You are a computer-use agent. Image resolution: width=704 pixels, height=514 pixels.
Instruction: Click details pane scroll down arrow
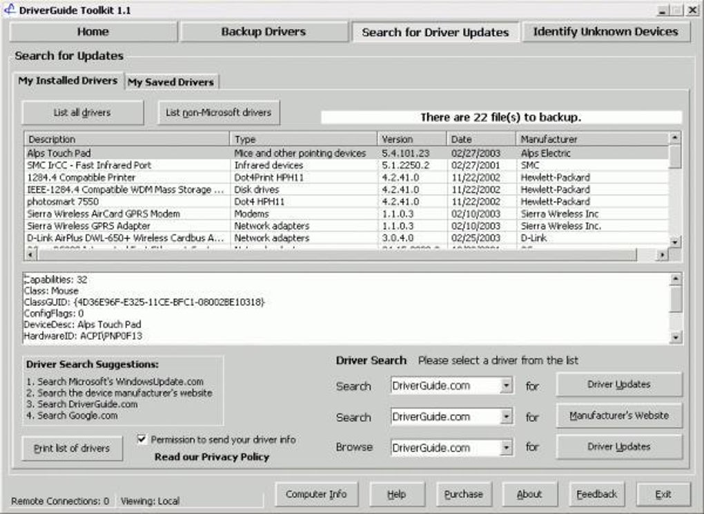[x=676, y=337]
